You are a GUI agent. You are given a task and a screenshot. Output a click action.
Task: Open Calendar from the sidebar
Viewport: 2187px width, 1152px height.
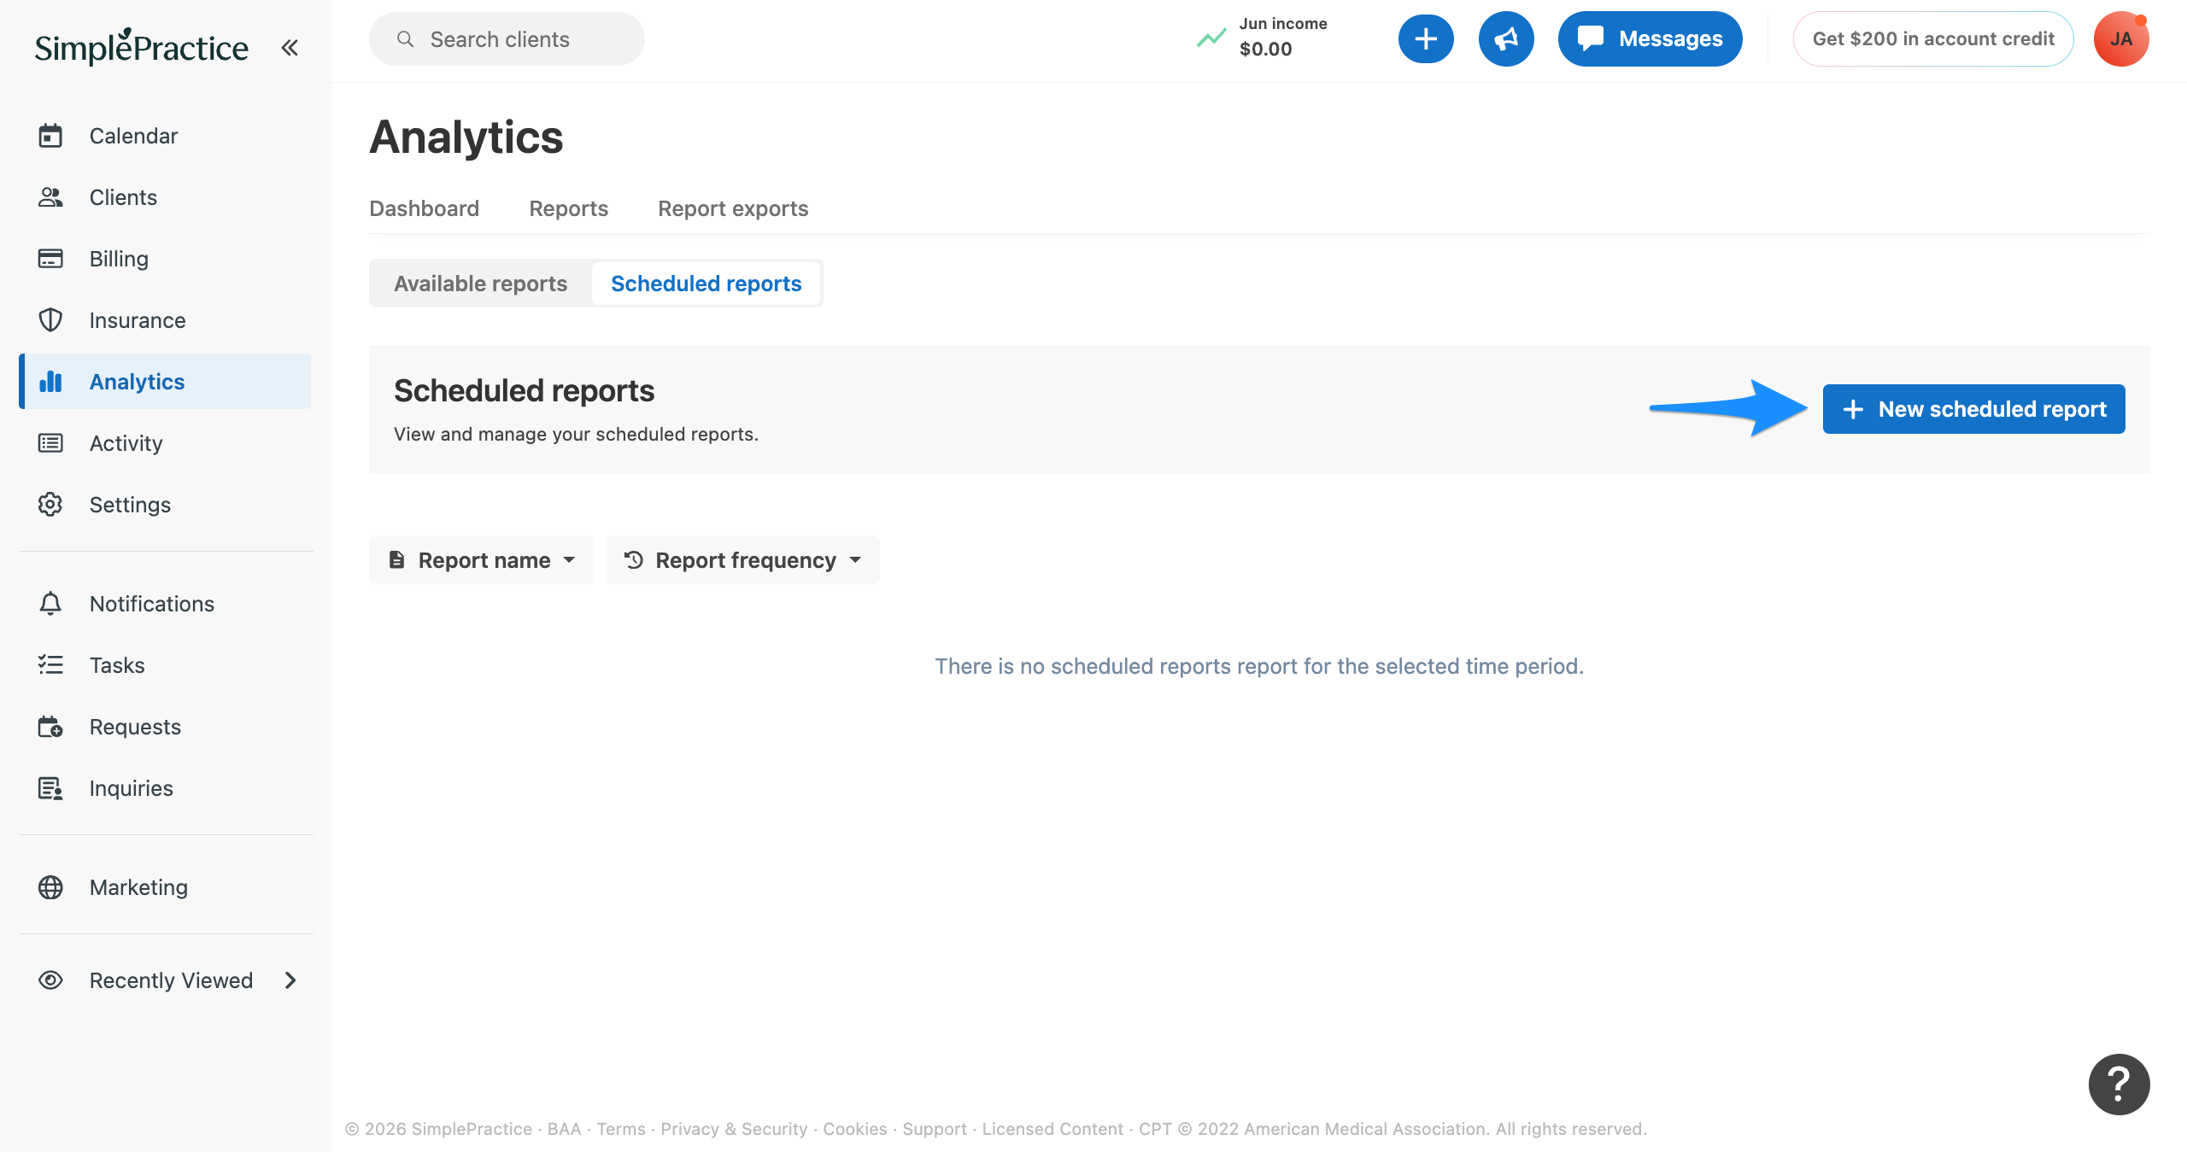pyautogui.click(x=165, y=136)
